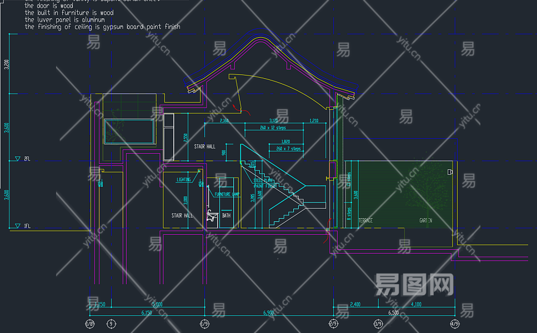
Task: Select the 1,820 dimension value
Action: click(285, 142)
